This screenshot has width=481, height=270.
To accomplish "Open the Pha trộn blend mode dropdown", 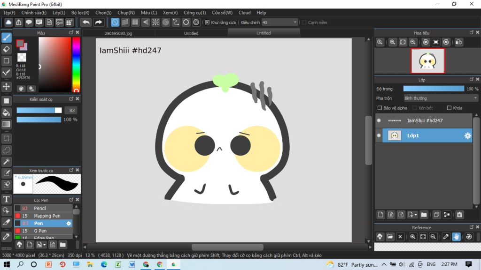I will pyautogui.click(x=441, y=98).
